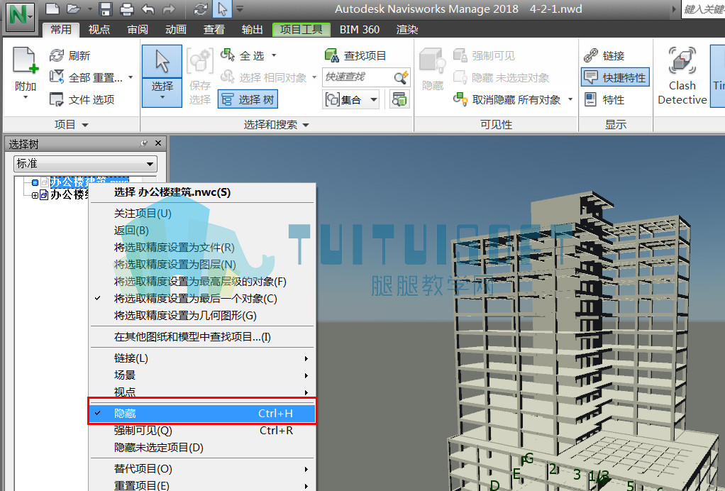
Task: Click the Quick Find (快速查找) input field
Action: (358, 77)
